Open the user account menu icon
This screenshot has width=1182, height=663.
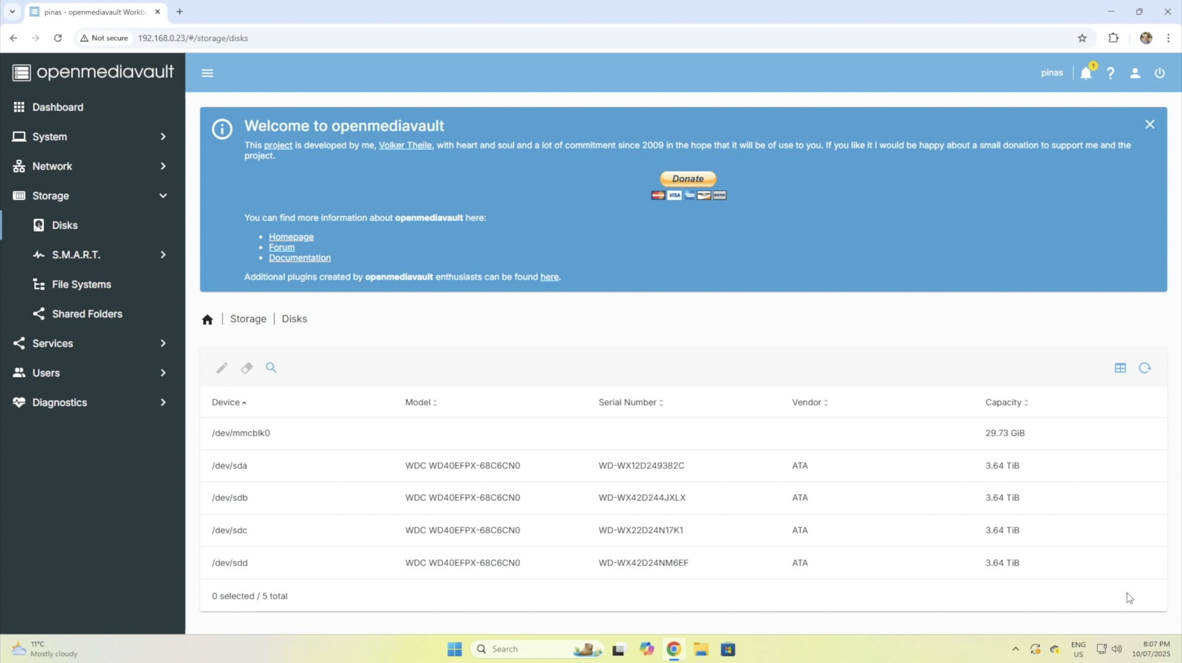click(x=1135, y=73)
